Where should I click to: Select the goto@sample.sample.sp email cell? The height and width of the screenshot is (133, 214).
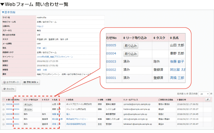[135, 114]
